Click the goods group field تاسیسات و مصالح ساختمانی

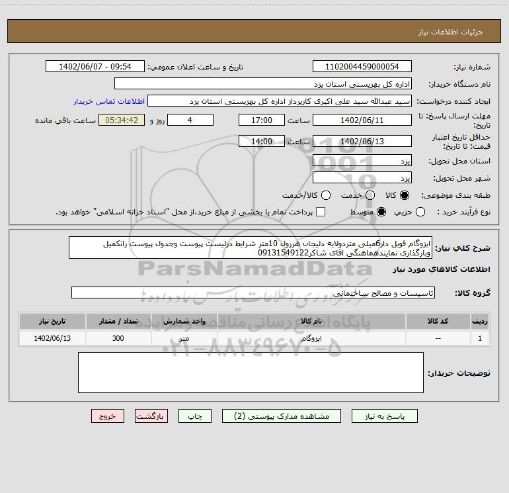[x=253, y=292]
